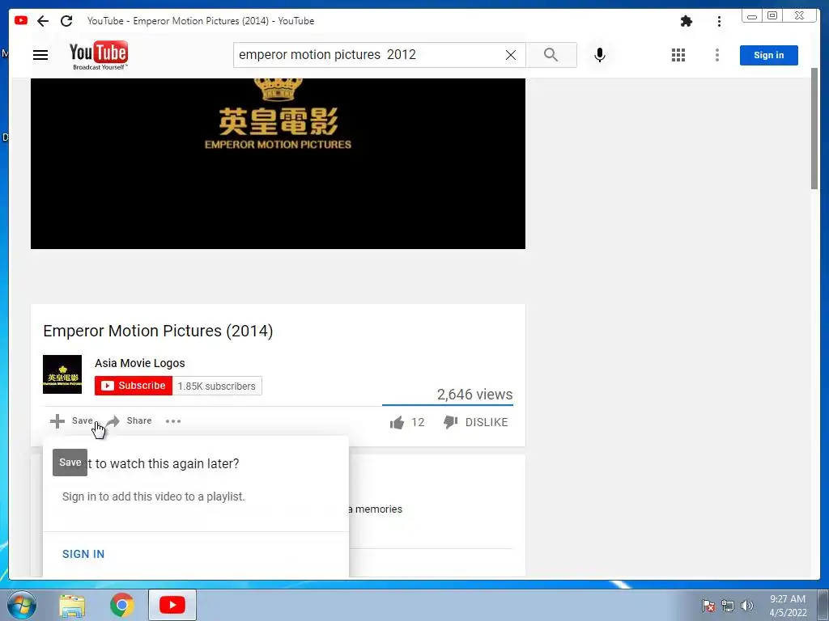
Task: Click the Sign in button
Action: (769, 56)
